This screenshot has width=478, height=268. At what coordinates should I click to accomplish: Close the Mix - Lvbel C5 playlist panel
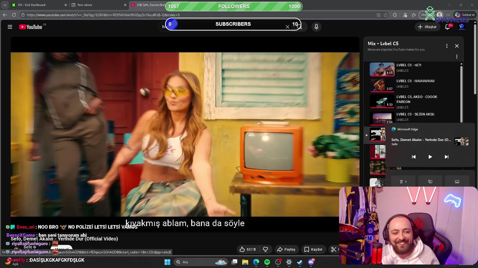[x=457, y=46]
